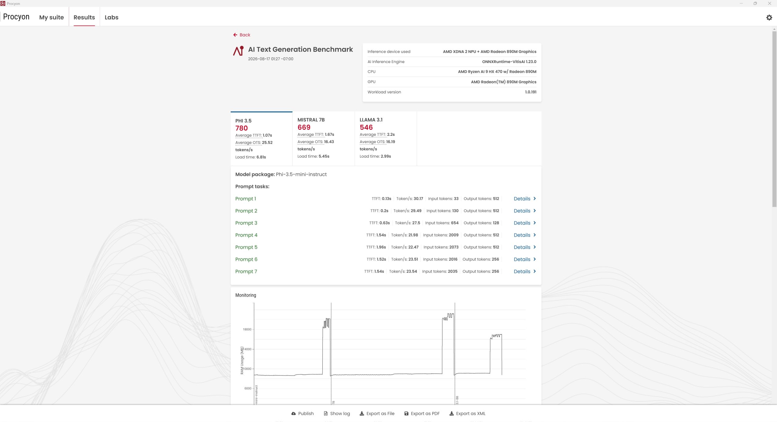Open Details link for Prompt 6
The image size is (777, 422).
[522, 259]
